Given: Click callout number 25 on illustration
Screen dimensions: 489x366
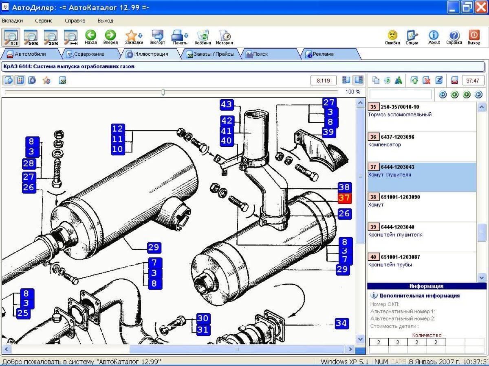Looking at the screenshot, I should [23, 313].
